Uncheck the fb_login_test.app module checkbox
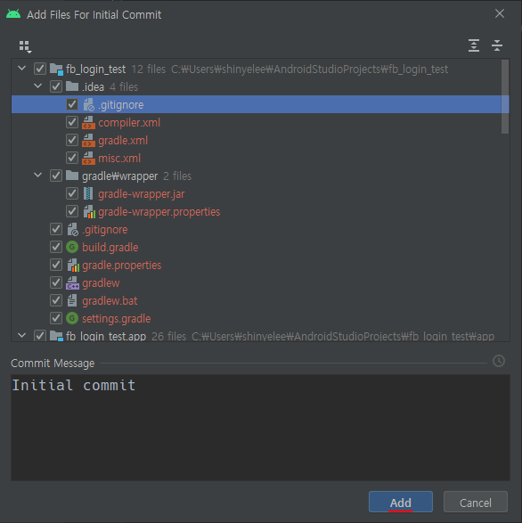This screenshot has width=522, height=523. 40,336
